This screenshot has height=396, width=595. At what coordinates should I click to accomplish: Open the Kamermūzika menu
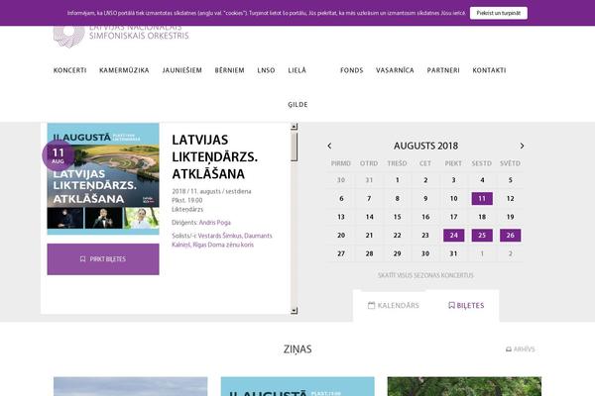tap(124, 70)
